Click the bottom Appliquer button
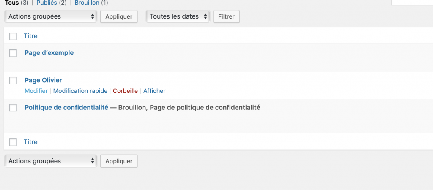This screenshot has height=190, width=433. point(119,161)
